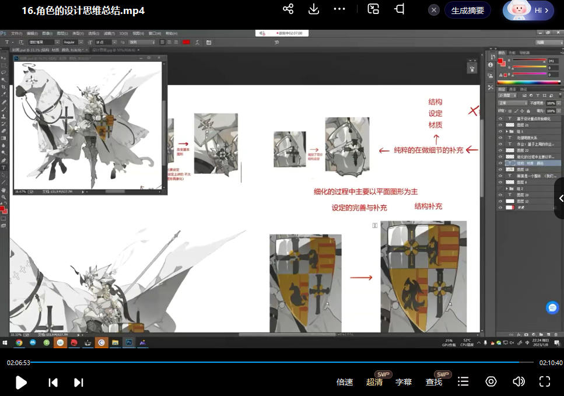Click the download icon in top bar

tap(314, 9)
